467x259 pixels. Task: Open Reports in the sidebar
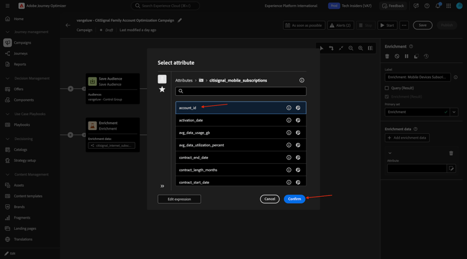[20, 64]
